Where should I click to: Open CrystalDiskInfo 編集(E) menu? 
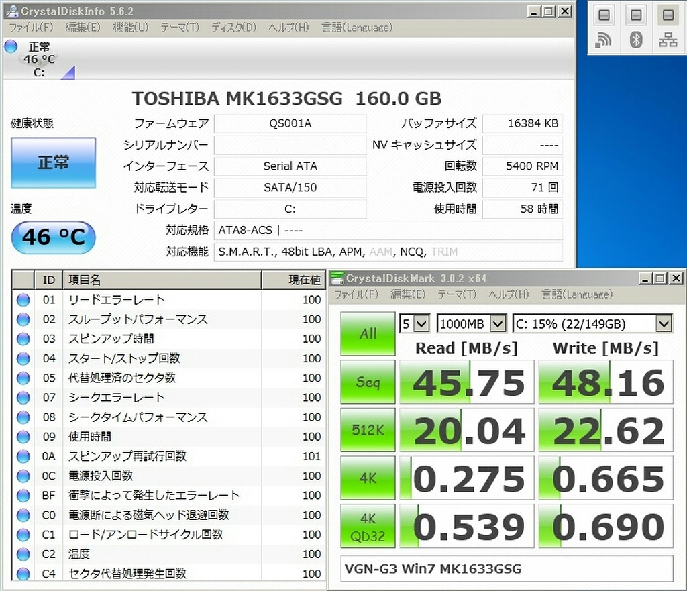pos(83,28)
